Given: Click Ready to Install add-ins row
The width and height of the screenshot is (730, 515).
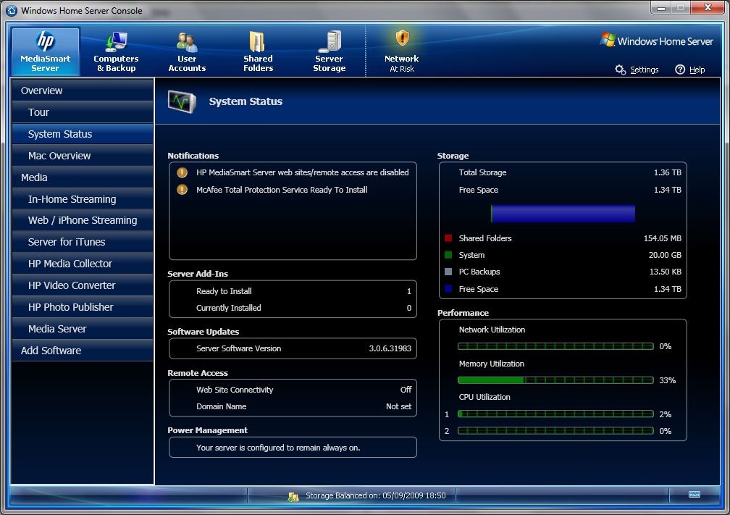Looking at the screenshot, I should coord(303,291).
